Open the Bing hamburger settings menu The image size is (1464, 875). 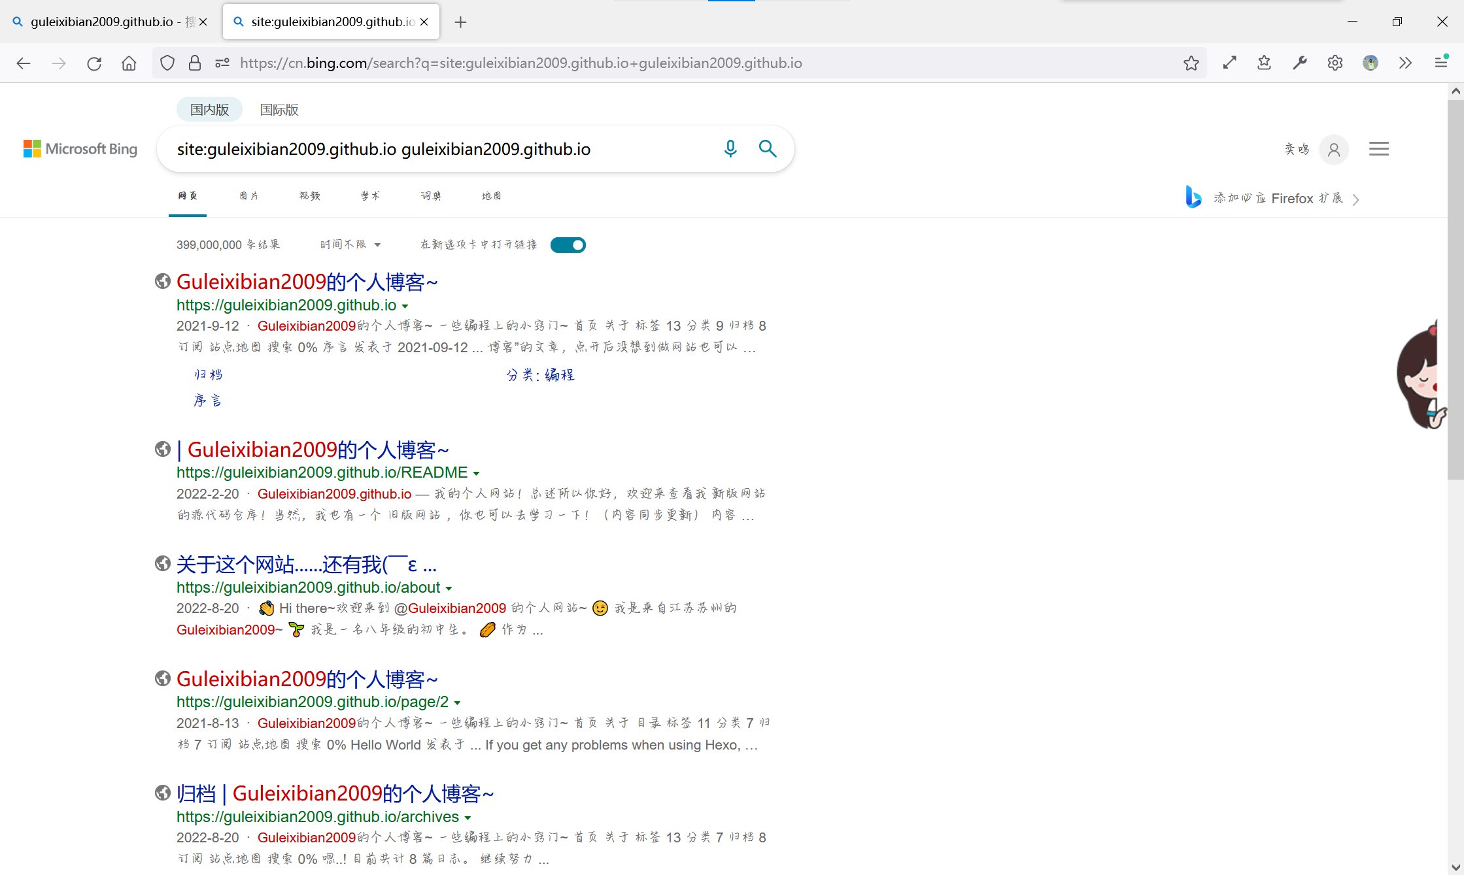click(1378, 149)
